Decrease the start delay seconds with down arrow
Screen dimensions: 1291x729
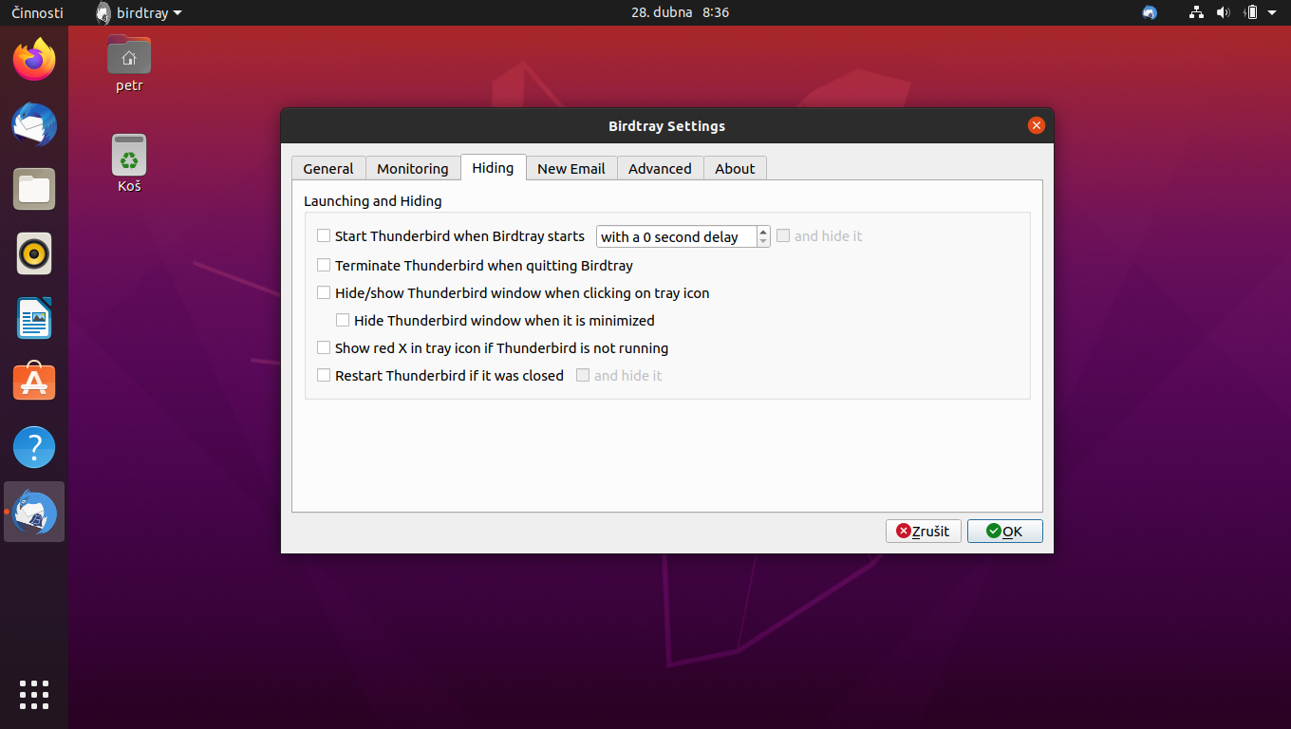pos(763,242)
